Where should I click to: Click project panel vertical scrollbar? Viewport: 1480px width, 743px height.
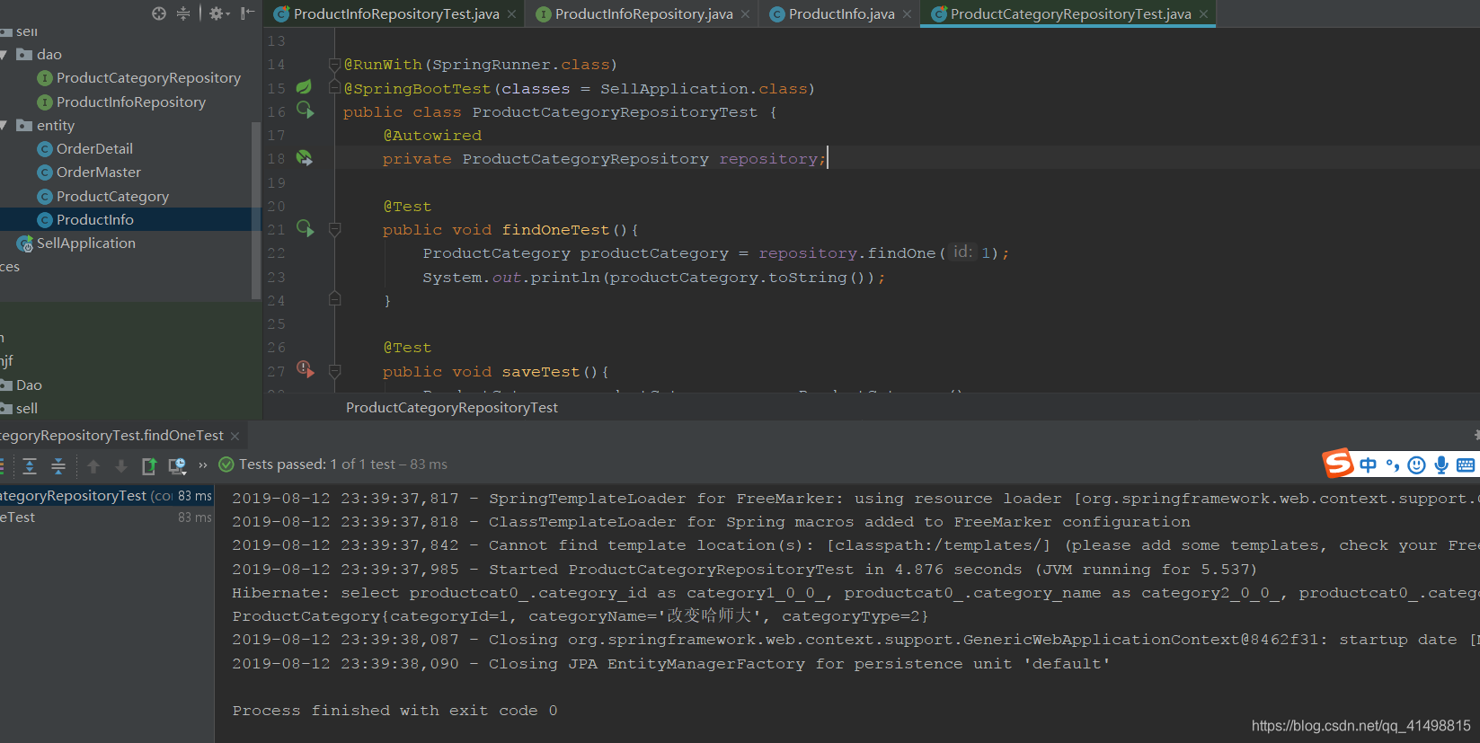pyautogui.click(x=256, y=211)
